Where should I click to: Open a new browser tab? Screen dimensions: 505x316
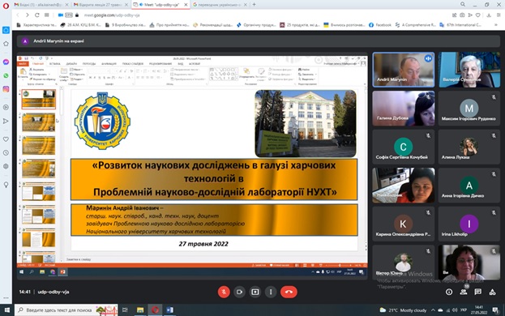pyautogui.click(x=254, y=5)
